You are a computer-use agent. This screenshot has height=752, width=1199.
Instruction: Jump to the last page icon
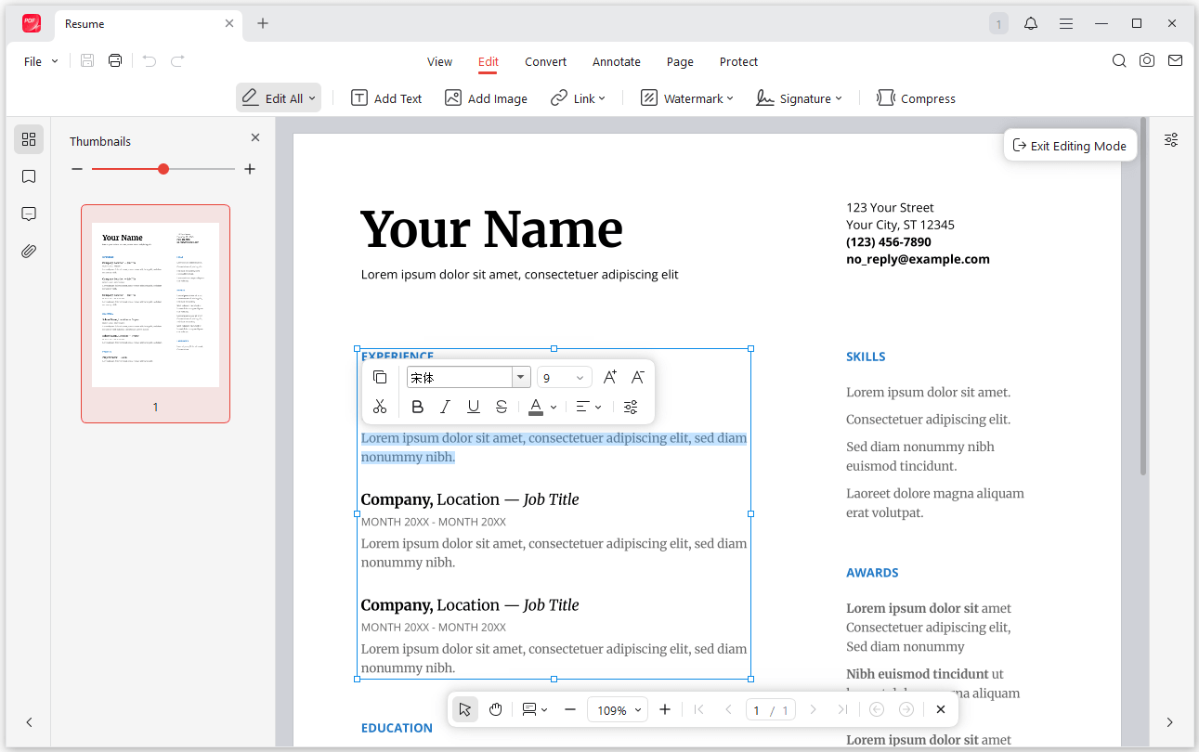click(x=842, y=709)
